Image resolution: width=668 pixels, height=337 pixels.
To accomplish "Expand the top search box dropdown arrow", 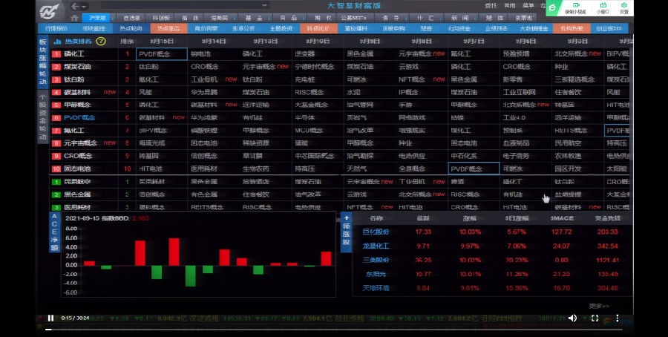I will coord(264,5).
